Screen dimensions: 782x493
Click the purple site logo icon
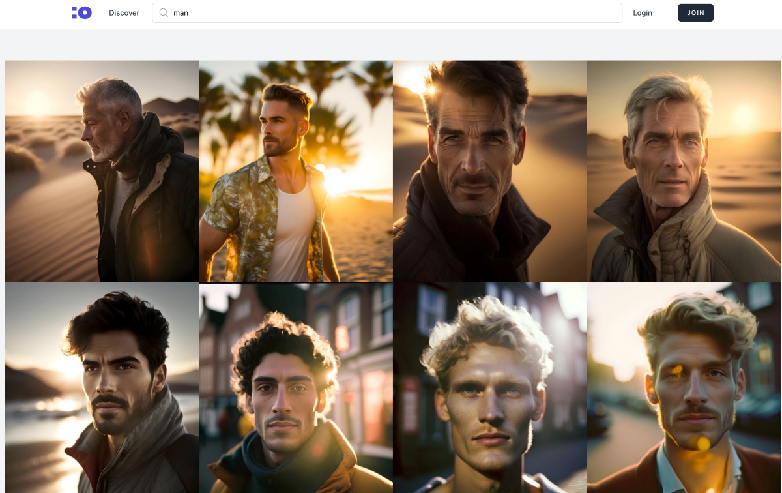point(81,12)
